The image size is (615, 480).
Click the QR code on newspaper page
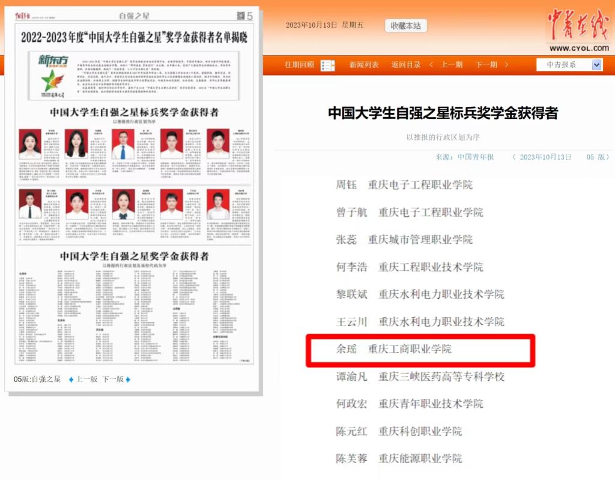[x=241, y=16]
